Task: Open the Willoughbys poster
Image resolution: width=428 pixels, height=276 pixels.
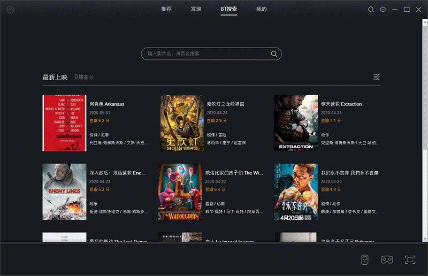Action: (x=180, y=191)
